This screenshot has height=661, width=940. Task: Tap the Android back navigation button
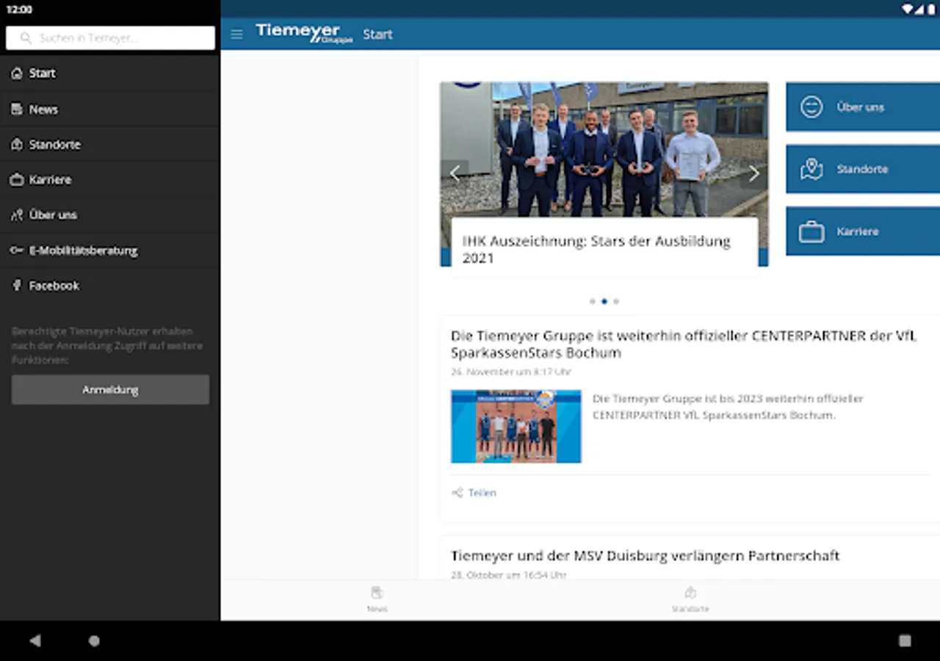[35, 640]
